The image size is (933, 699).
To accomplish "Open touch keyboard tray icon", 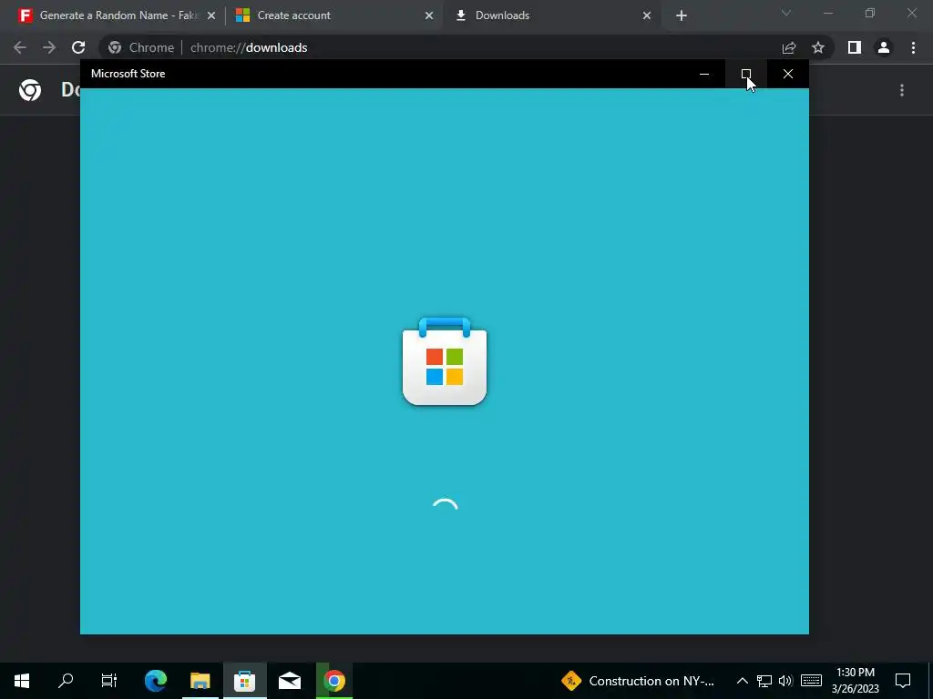I will tap(811, 681).
